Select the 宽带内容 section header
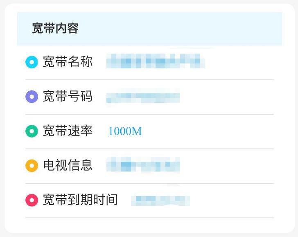 pos(55,28)
